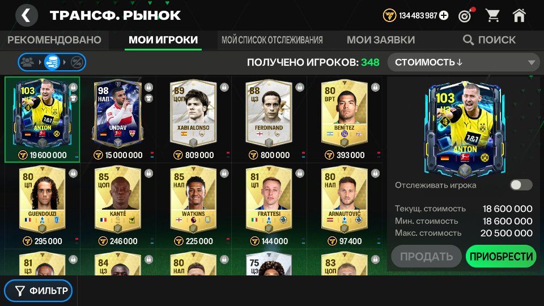Select the untradeable filter toggle

tap(76, 62)
